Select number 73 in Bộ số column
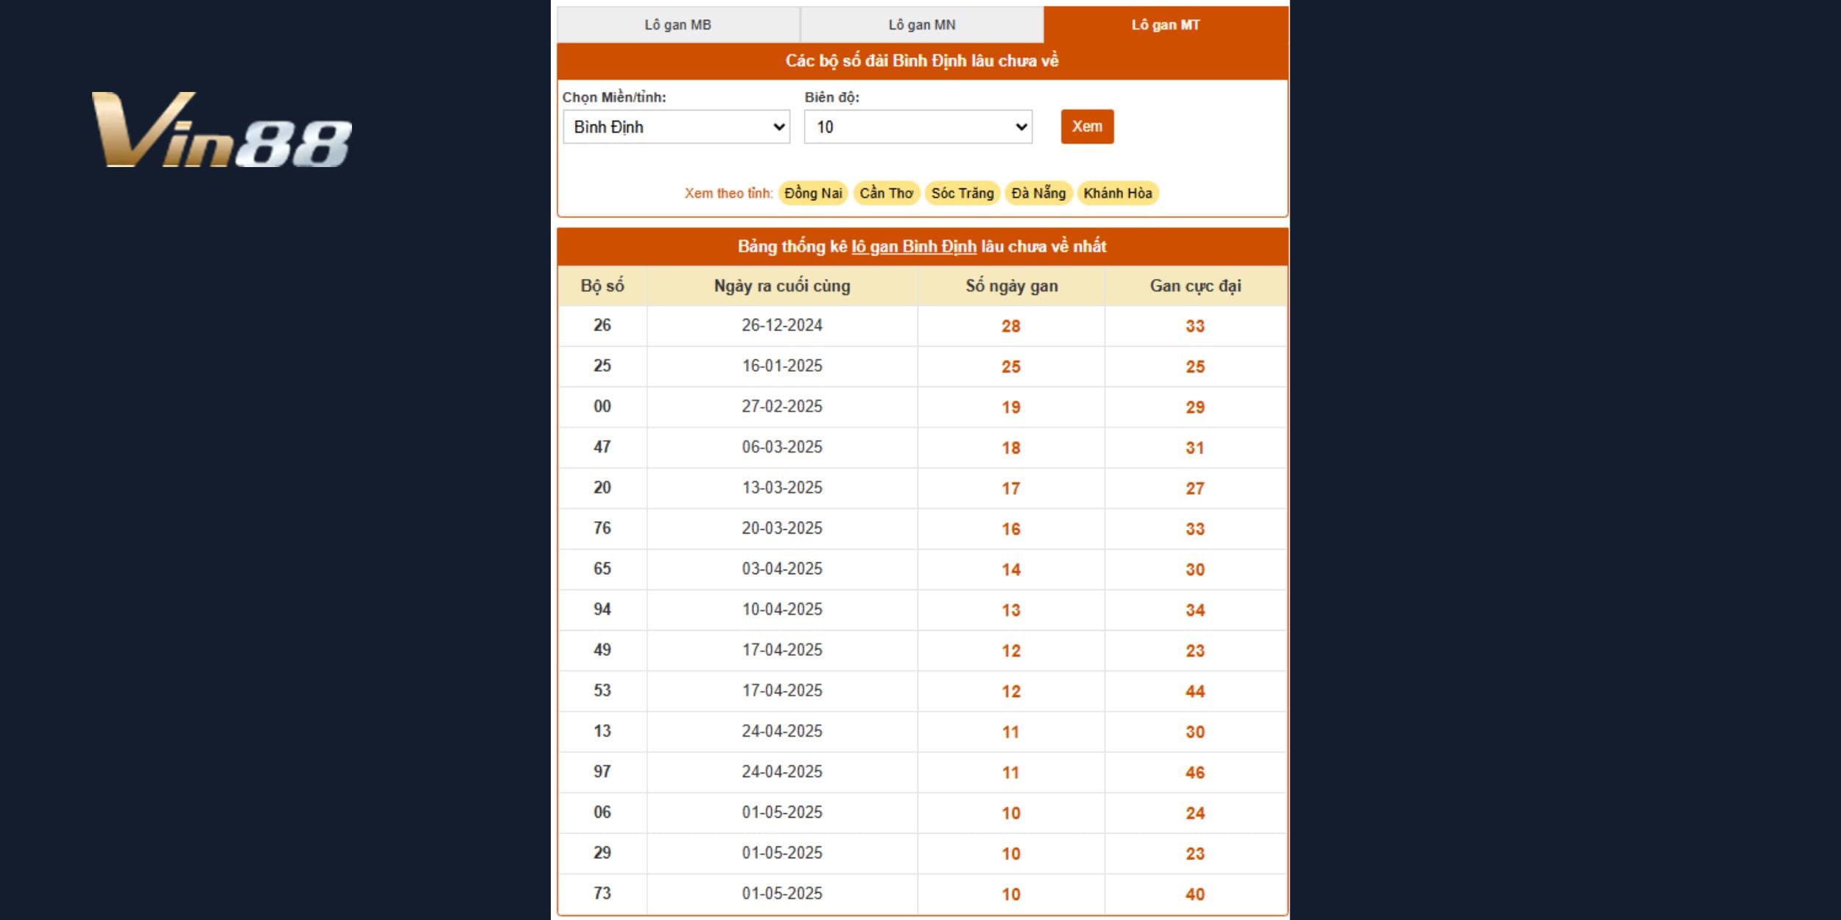 602,893
